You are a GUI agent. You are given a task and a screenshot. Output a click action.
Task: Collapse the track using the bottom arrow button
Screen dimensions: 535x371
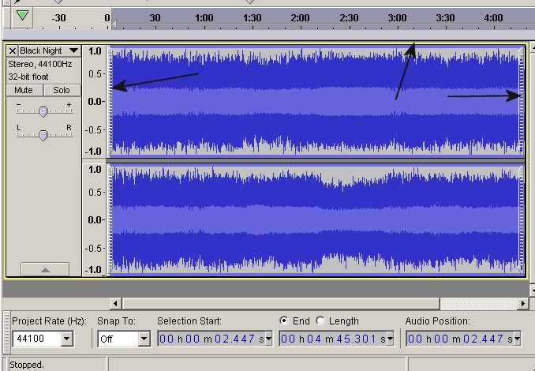[44, 269]
